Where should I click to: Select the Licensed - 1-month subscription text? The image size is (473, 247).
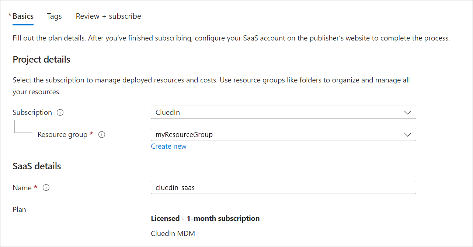pyautogui.click(x=205, y=218)
